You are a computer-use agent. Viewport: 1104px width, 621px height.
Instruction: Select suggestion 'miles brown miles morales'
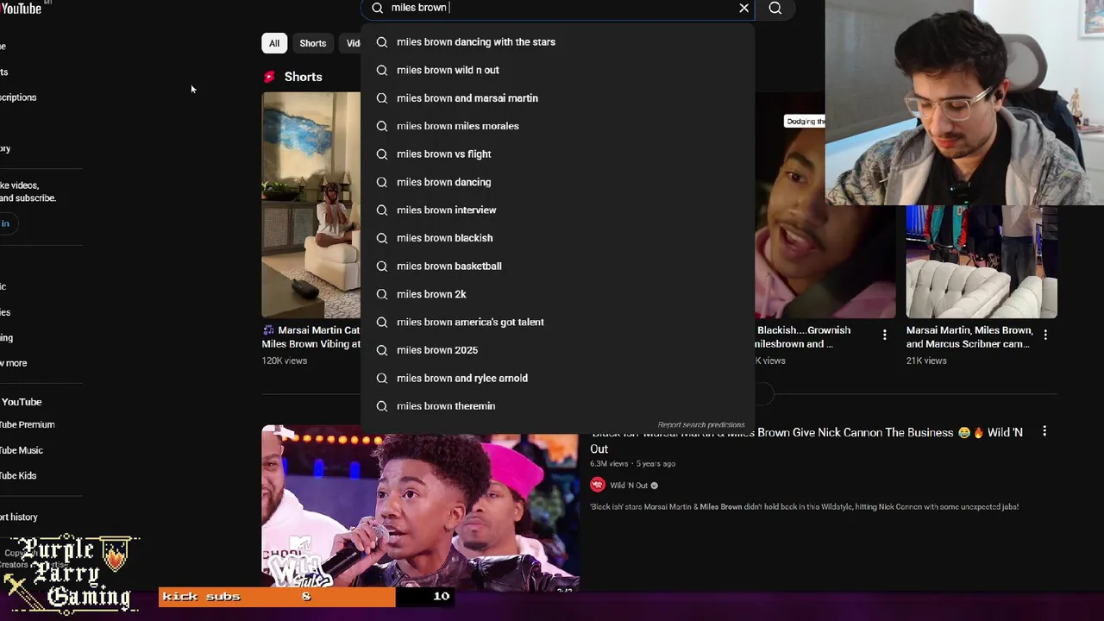pyautogui.click(x=557, y=126)
